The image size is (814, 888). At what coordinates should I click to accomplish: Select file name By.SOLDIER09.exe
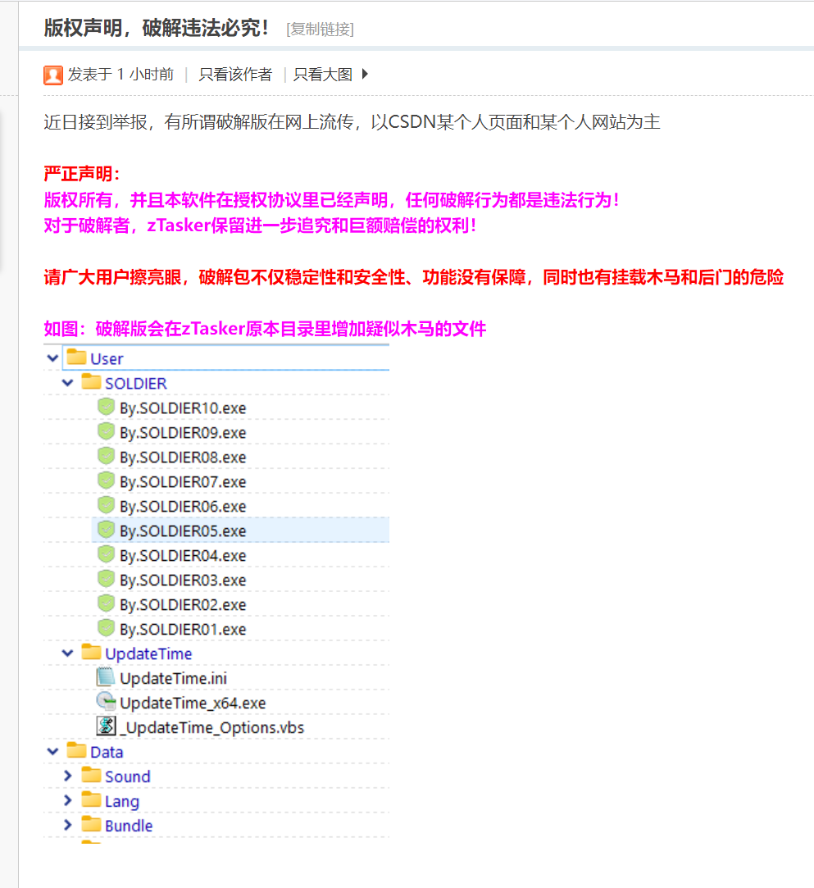183,433
